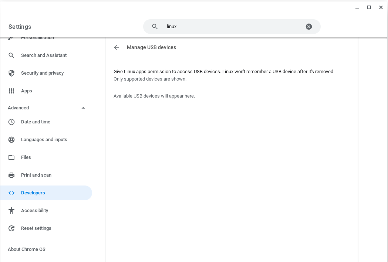Minimize the Settings window

[x=357, y=8]
